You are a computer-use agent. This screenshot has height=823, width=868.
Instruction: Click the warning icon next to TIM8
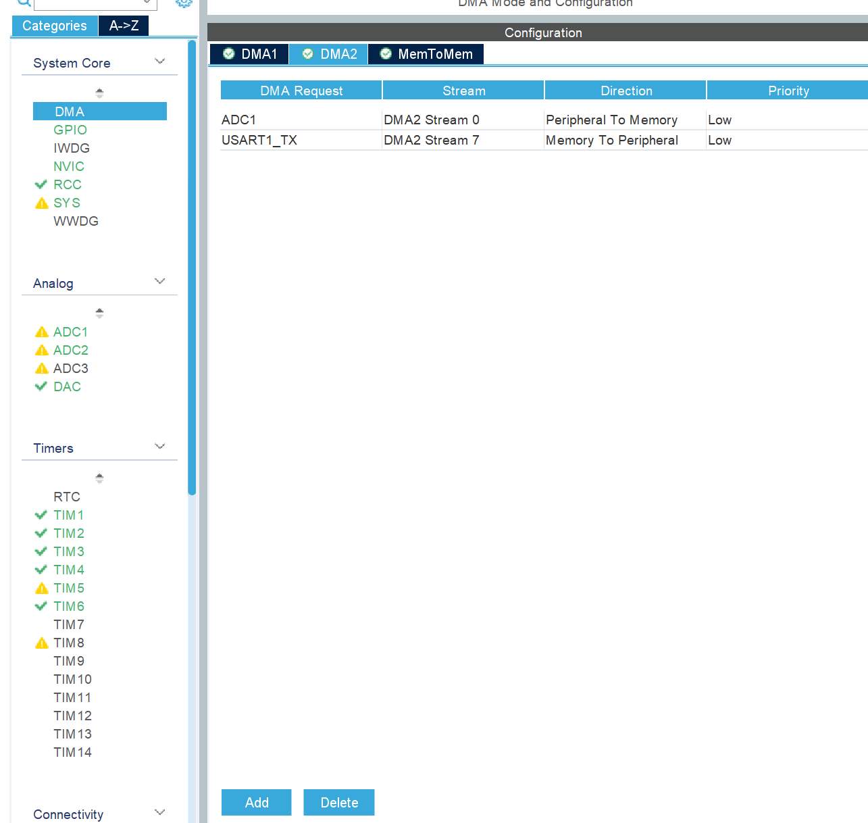pyautogui.click(x=41, y=643)
